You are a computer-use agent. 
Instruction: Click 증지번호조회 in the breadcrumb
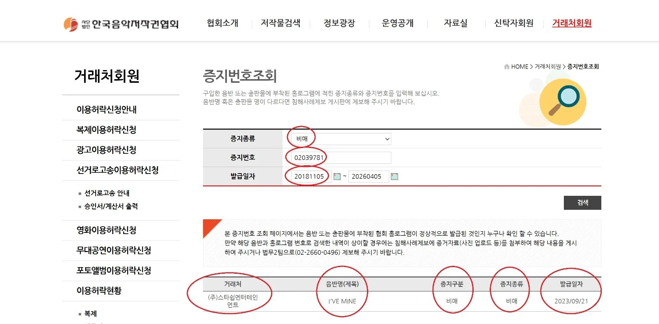click(583, 66)
